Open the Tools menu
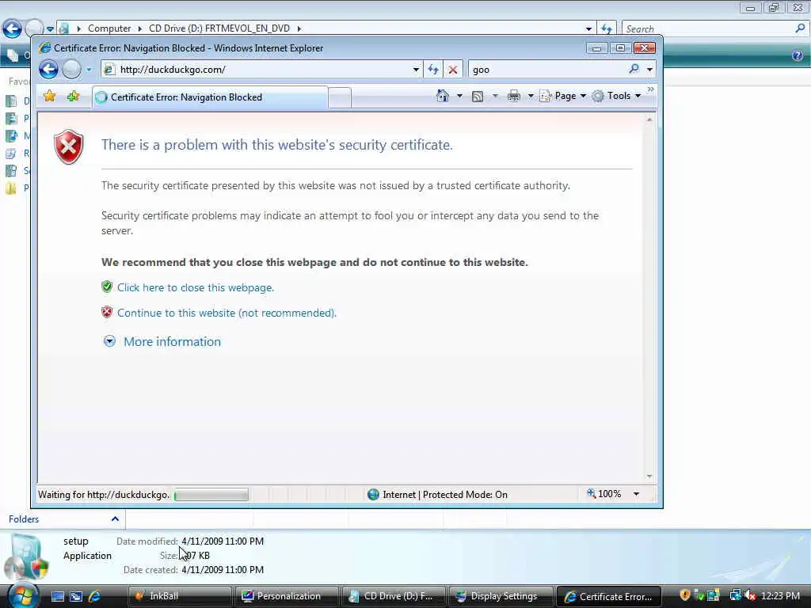811x608 pixels. [616, 96]
